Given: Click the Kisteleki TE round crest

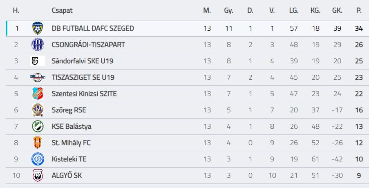Looking at the screenshot, I should point(38,159).
